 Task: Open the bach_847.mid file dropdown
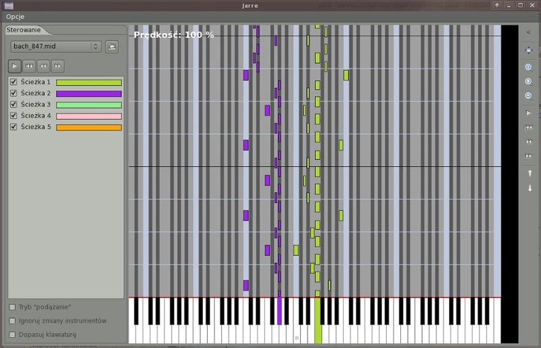55,47
